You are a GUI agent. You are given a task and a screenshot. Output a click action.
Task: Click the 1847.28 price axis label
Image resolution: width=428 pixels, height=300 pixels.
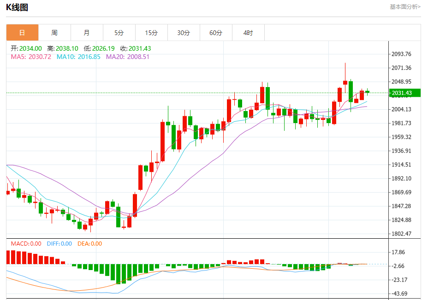[x=401, y=206]
